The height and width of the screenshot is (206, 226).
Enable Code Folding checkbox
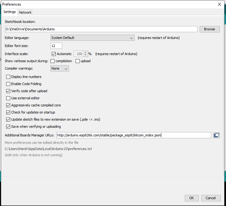coord(8,84)
